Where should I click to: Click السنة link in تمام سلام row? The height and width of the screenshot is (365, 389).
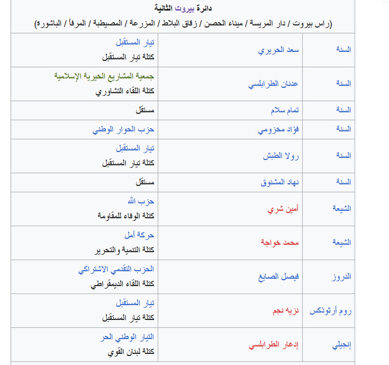[x=343, y=110]
